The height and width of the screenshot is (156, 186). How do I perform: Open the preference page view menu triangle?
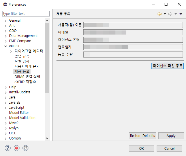(x=181, y=14)
